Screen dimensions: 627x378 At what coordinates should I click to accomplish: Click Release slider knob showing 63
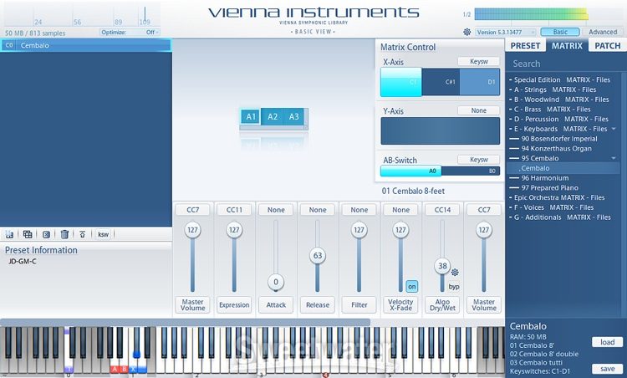coord(318,256)
